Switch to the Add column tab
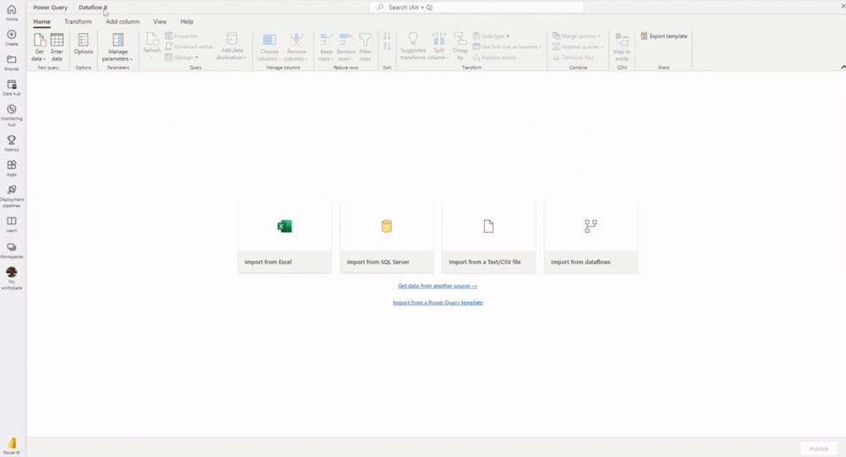 coord(123,22)
